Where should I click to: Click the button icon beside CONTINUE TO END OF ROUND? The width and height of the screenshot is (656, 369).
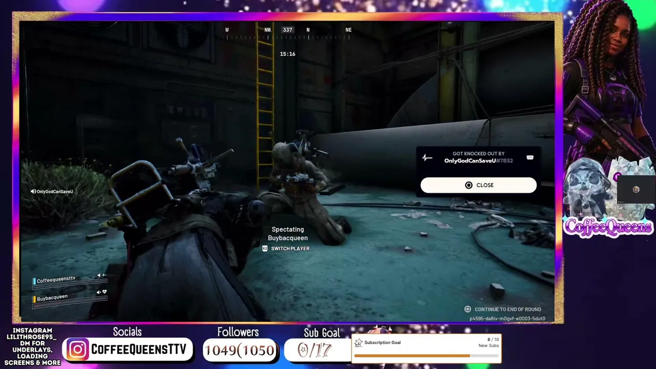[x=467, y=310]
